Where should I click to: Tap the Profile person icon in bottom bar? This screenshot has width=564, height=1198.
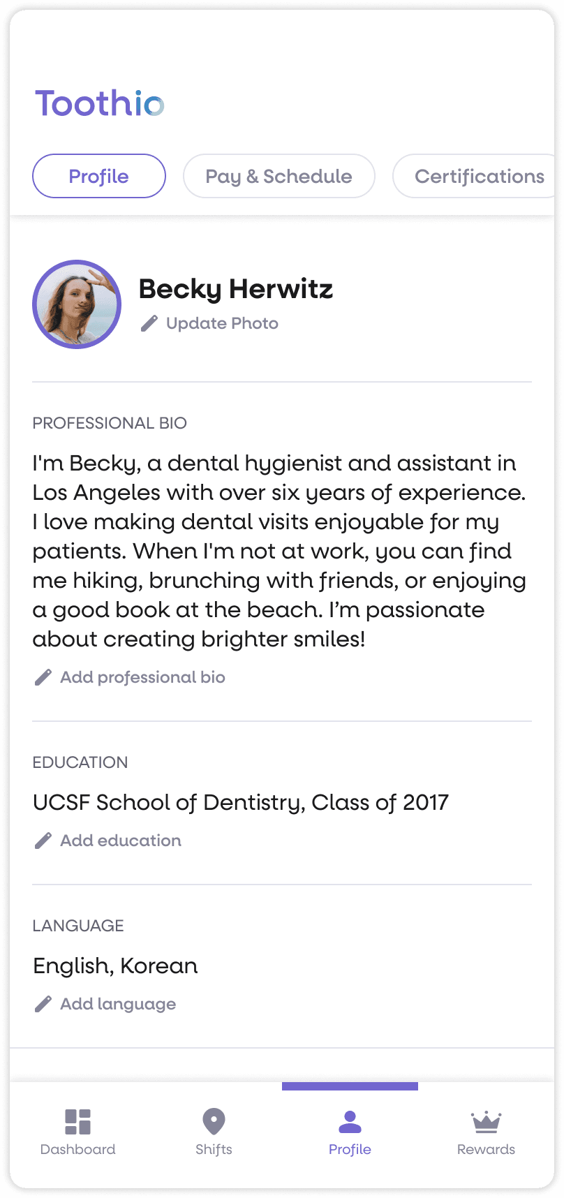(350, 1121)
